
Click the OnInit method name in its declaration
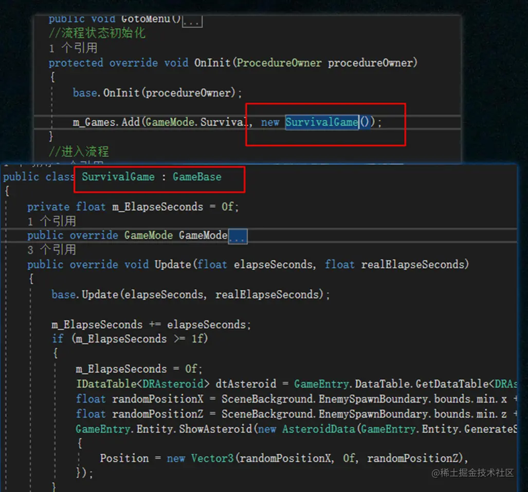[212, 63]
